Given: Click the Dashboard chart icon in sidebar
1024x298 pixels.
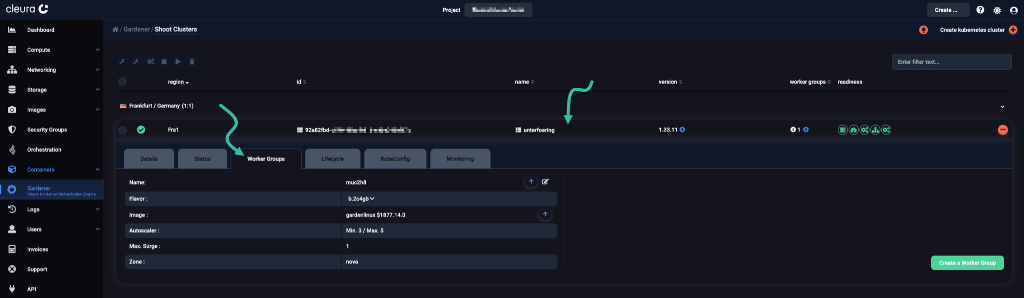Looking at the screenshot, I should pyautogui.click(x=12, y=30).
